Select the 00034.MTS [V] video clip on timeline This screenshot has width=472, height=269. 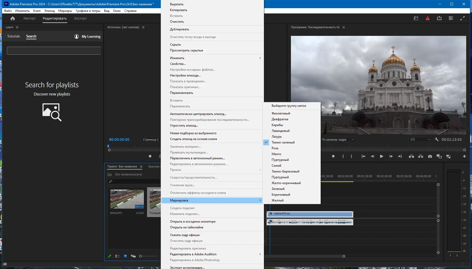(x=310, y=214)
